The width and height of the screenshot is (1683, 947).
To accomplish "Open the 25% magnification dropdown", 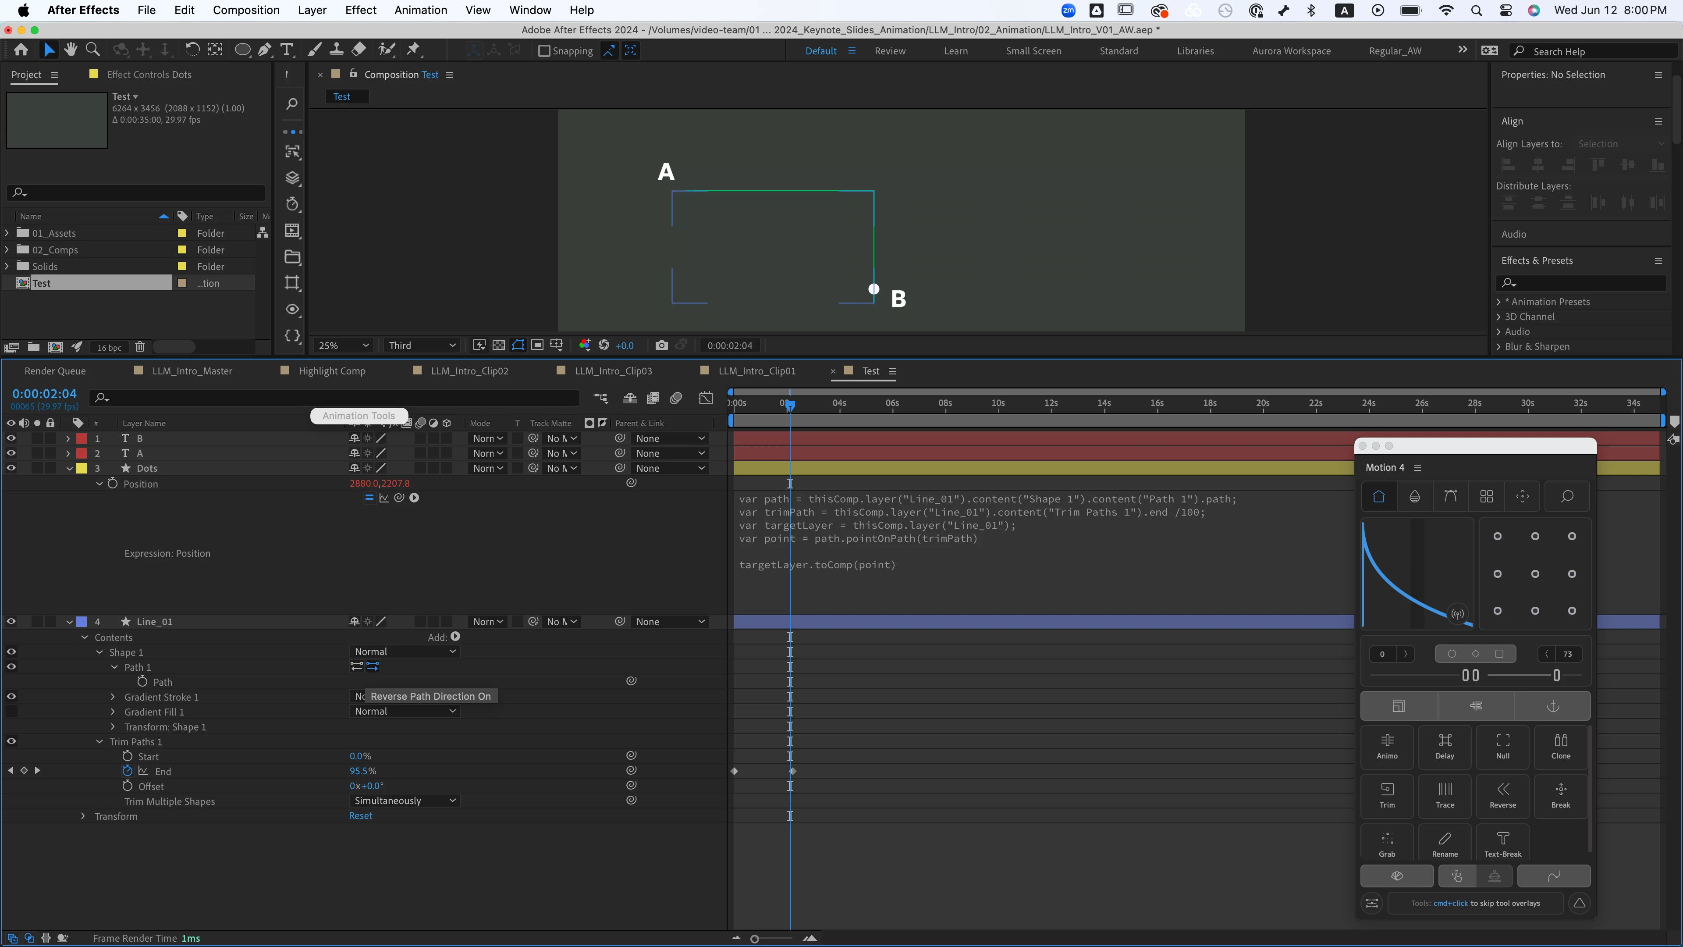I will (x=343, y=345).
